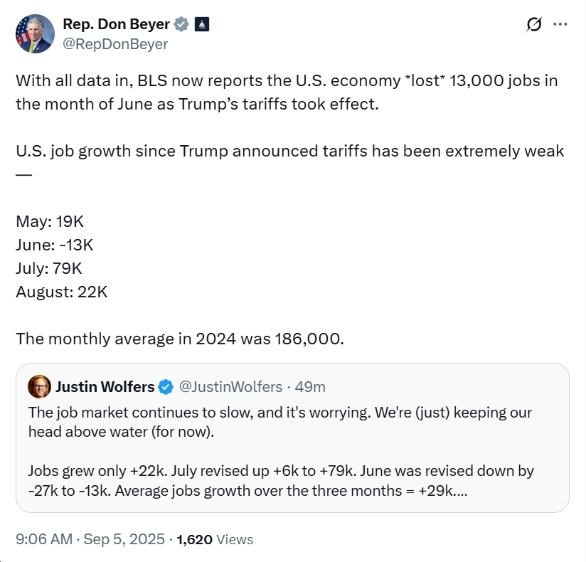Click the tweet line about BLS reporting lost jobs
Screen dimensions: 586x562
pyautogui.click(x=287, y=92)
